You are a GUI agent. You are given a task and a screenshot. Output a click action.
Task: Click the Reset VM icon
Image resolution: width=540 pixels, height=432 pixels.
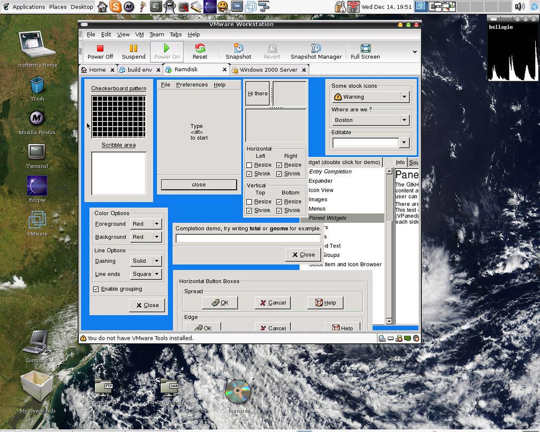pos(200,49)
